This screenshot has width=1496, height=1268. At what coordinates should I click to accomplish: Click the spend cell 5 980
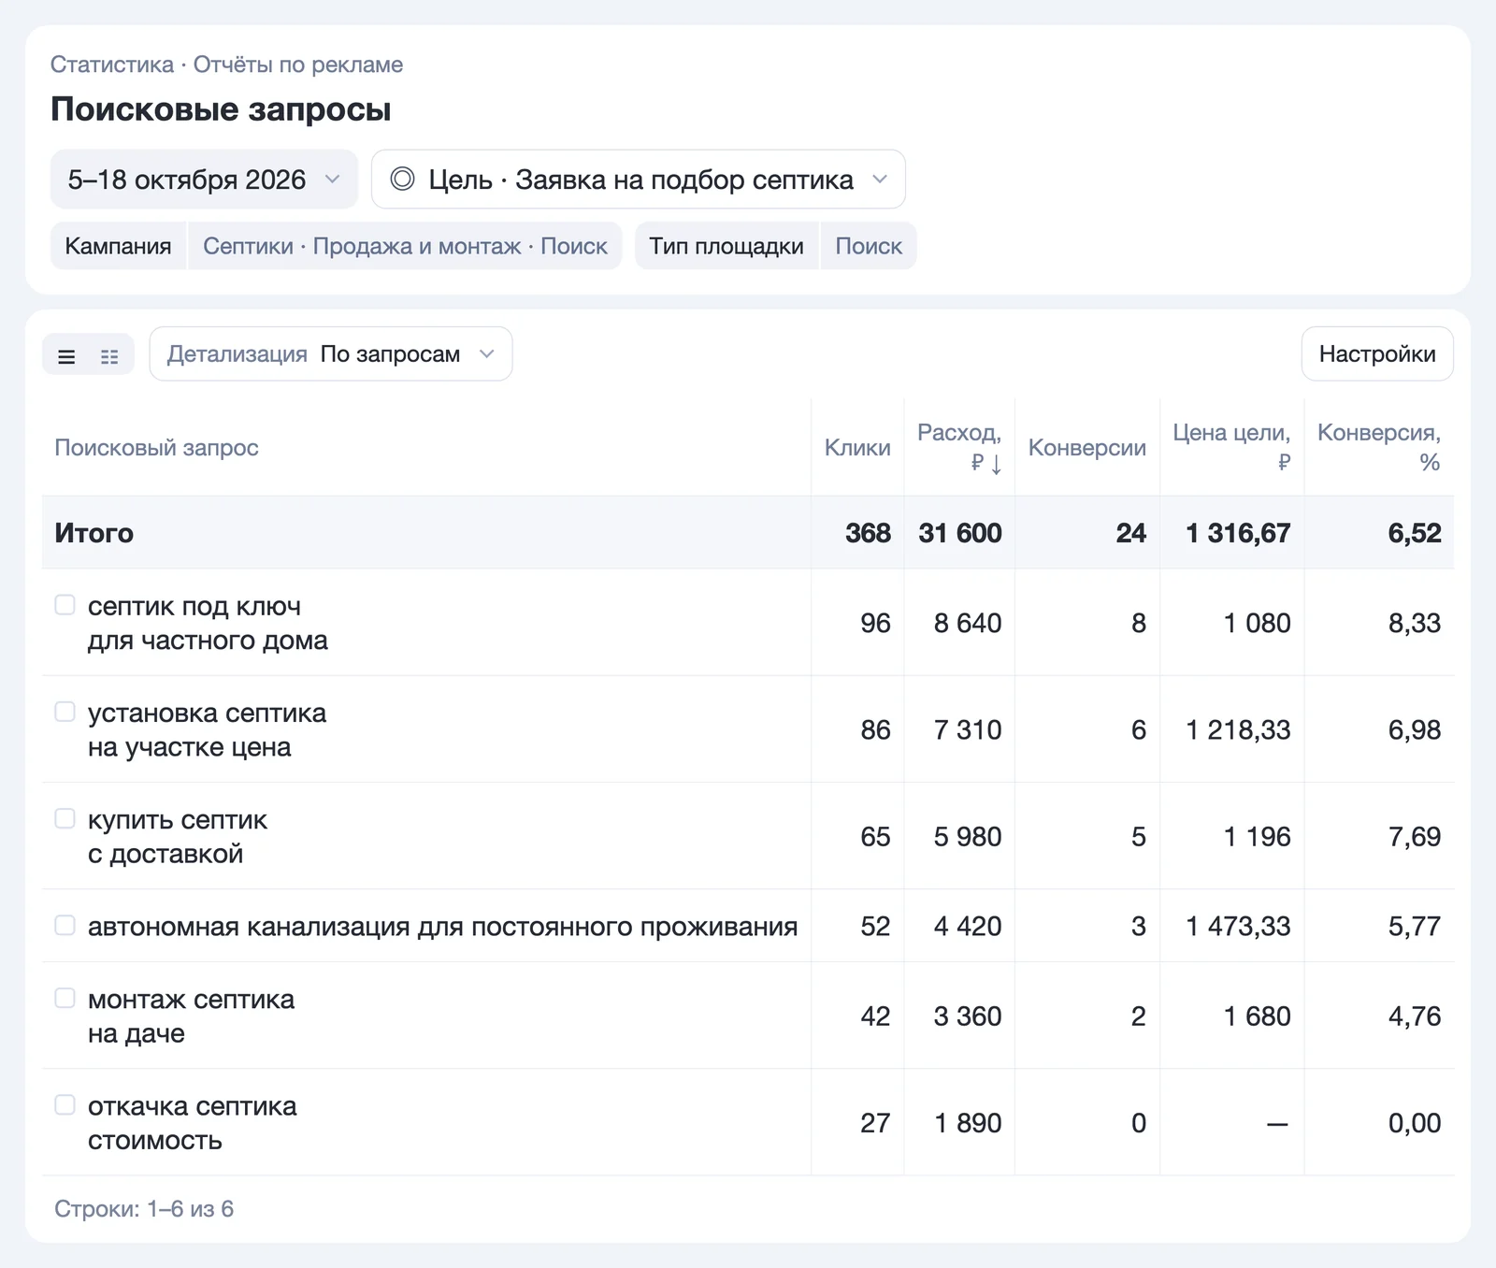tap(968, 836)
